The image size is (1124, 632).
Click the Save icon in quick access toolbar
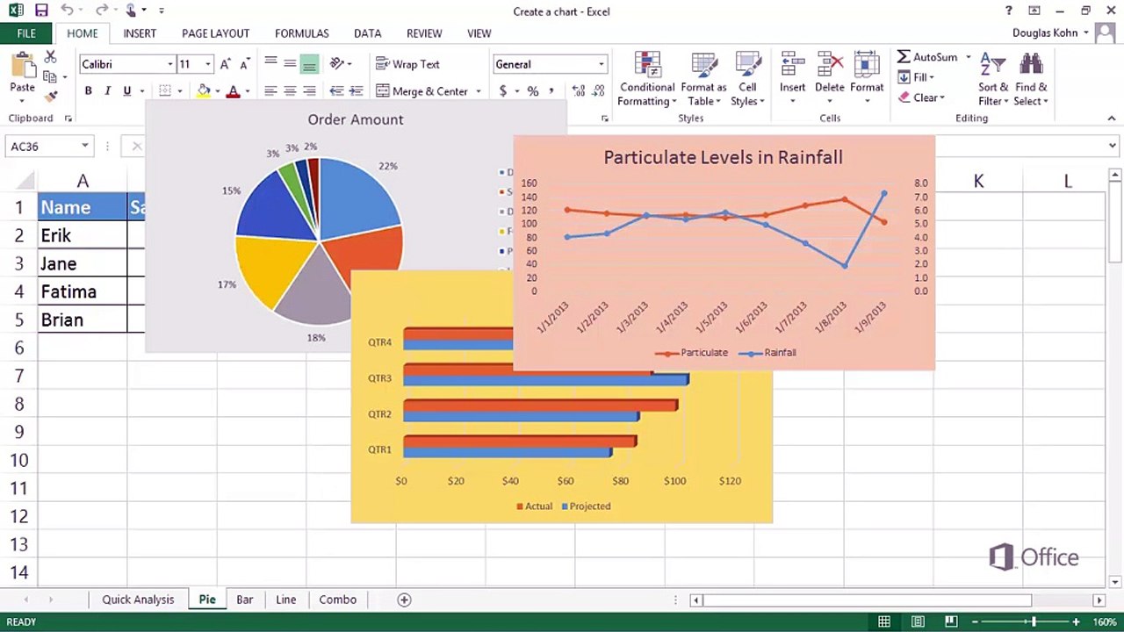[41, 11]
